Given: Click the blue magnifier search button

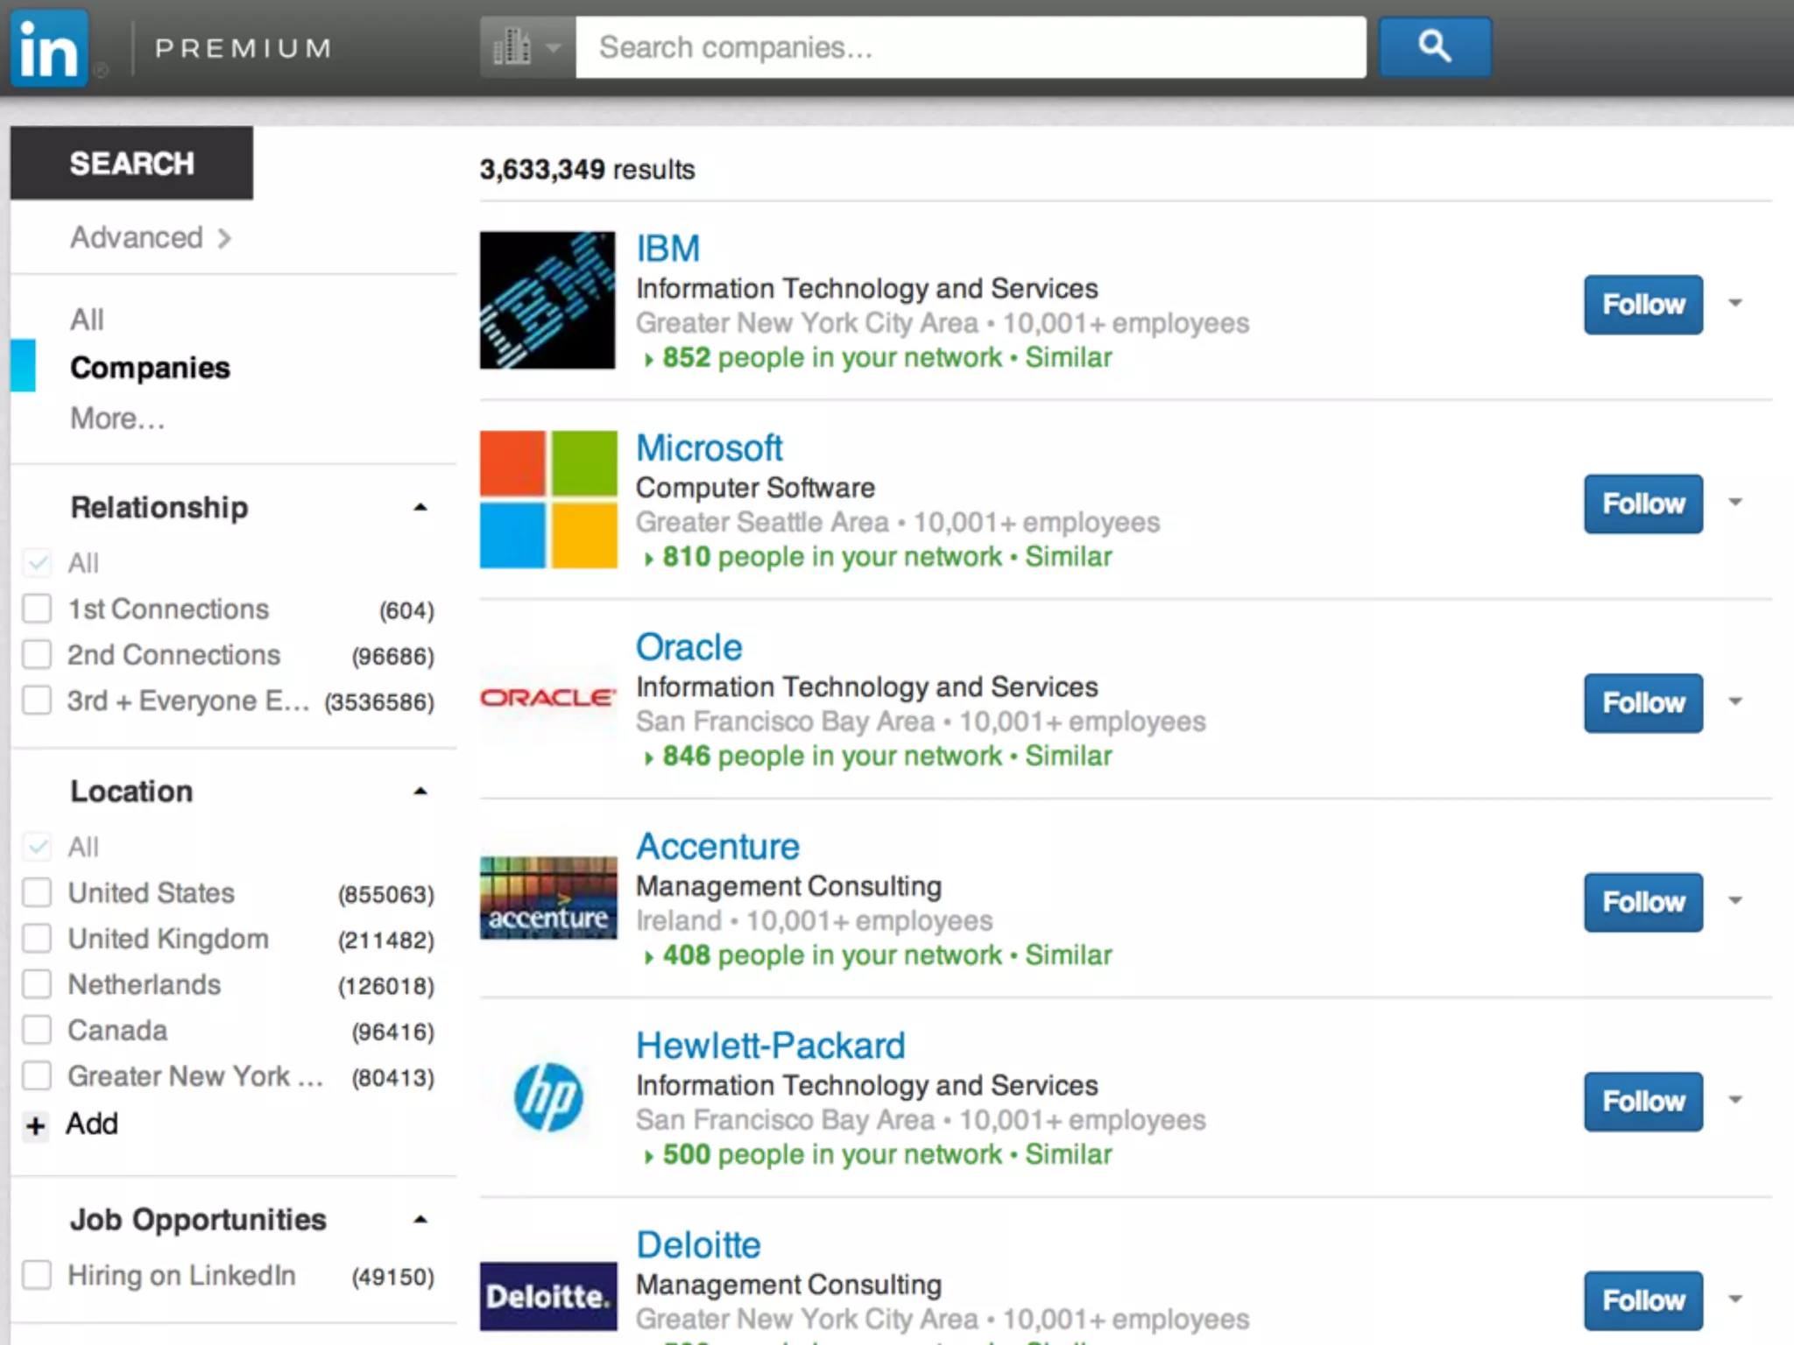Looking at the screenshot, I should tap(1435, 46).
